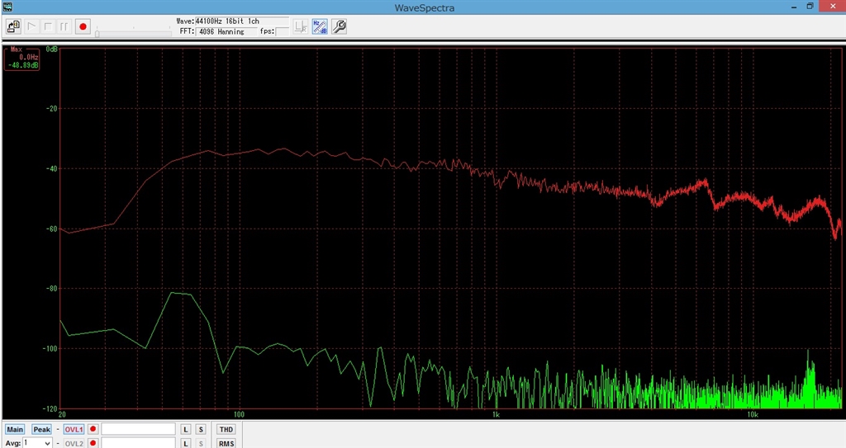Click the 10k frequency axis label
846x448 pixels.
pyautogui.click(x=752, y=414)
